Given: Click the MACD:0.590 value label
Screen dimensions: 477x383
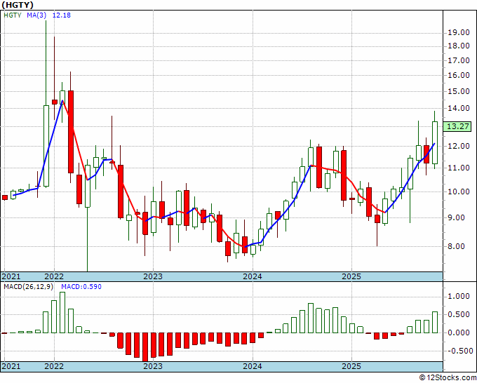Looking at the screenshot, I should 81,287.
